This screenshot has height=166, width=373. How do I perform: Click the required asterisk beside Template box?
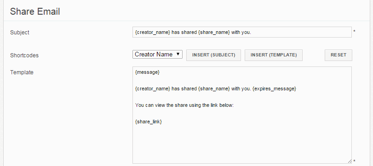354,161
